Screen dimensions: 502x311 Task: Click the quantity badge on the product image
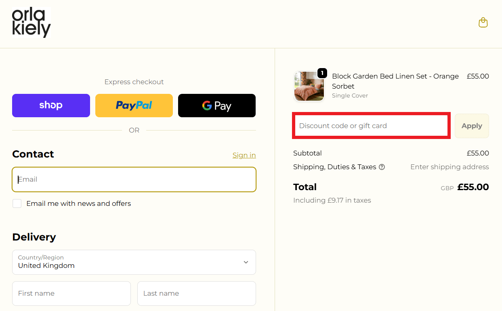[322, 73]
